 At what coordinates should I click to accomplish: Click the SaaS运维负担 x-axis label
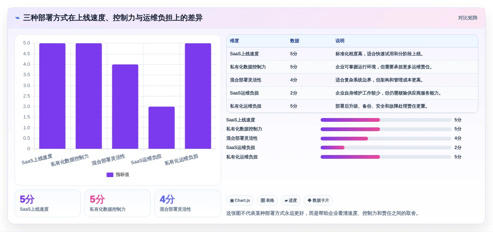(146, 160)
